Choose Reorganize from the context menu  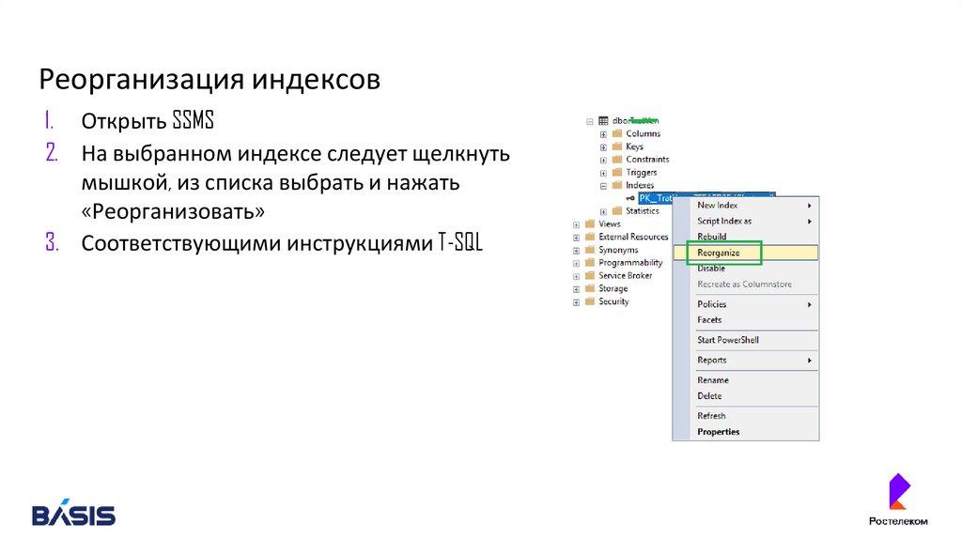(719, 253)
